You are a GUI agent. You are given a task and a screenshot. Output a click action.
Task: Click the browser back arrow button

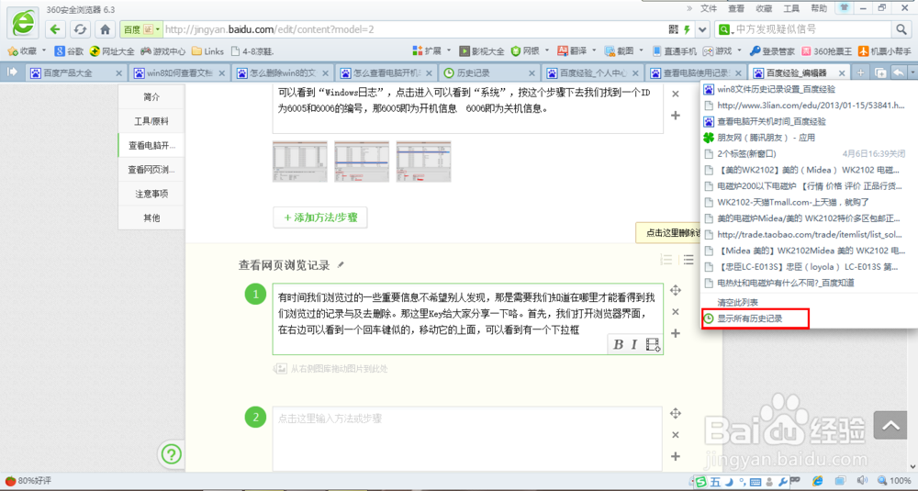click(x=55, y=29)
